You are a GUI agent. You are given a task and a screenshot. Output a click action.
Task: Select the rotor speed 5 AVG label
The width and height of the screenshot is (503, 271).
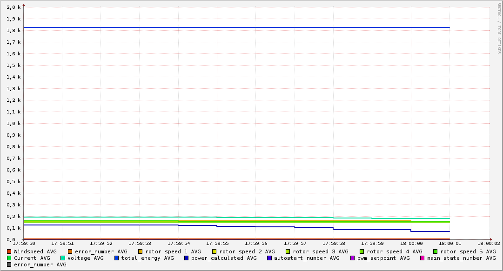point(468,251)
